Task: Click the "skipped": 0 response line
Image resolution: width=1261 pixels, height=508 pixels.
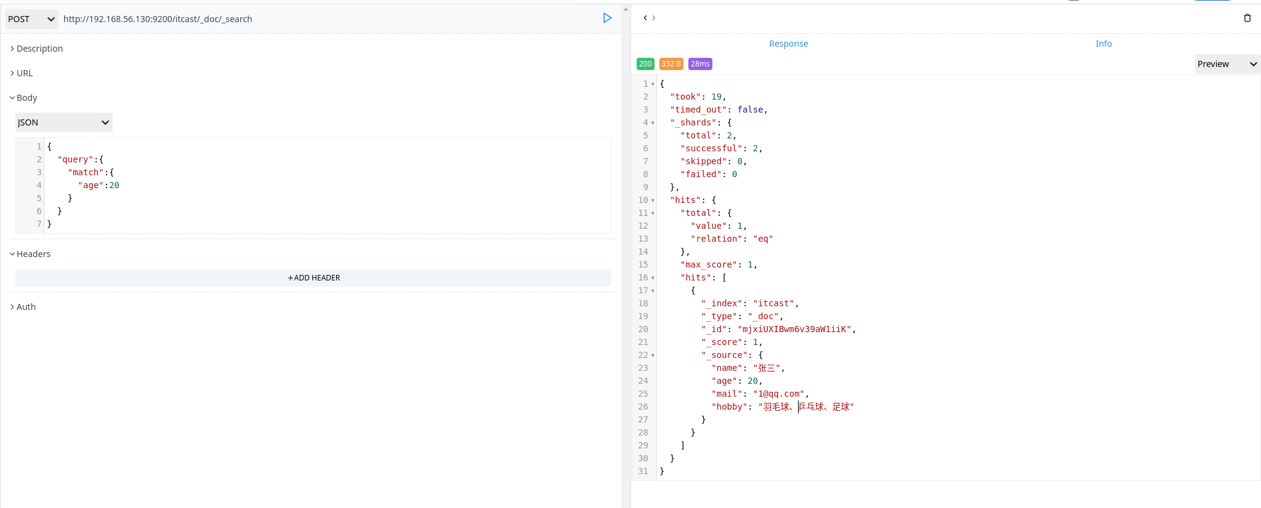Action: [x=714, y=161]
